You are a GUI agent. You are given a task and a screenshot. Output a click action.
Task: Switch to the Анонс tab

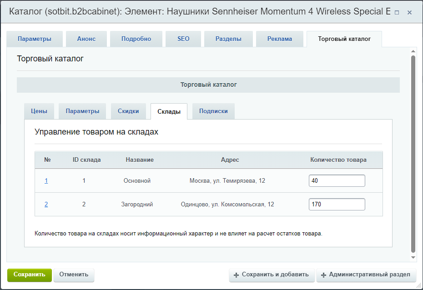pyautogui.click(x=86, y=39)
